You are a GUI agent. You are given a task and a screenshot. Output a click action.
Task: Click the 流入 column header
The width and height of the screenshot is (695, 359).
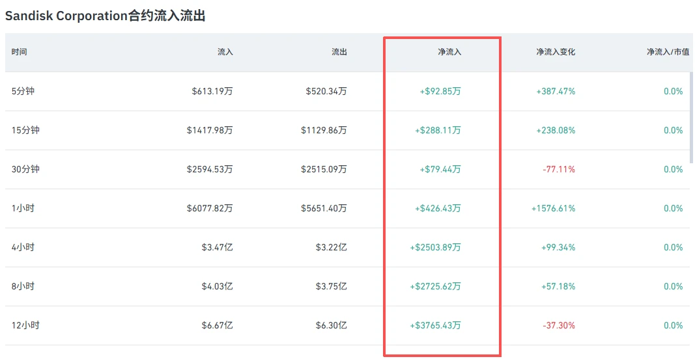point(225,52)
